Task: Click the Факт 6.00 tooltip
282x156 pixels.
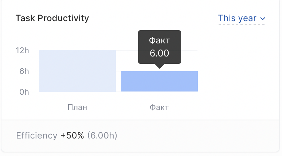Action: [x=160, y=47]
